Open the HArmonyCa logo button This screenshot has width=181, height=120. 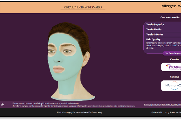click(x=171, y=86)
